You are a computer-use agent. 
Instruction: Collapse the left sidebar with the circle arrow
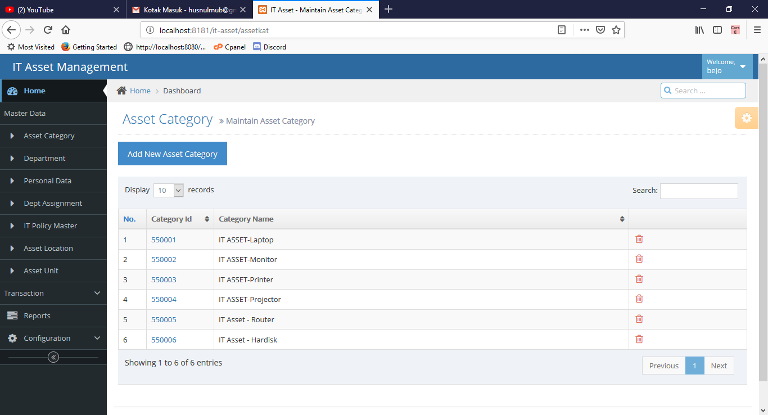(x=53, y=357)
